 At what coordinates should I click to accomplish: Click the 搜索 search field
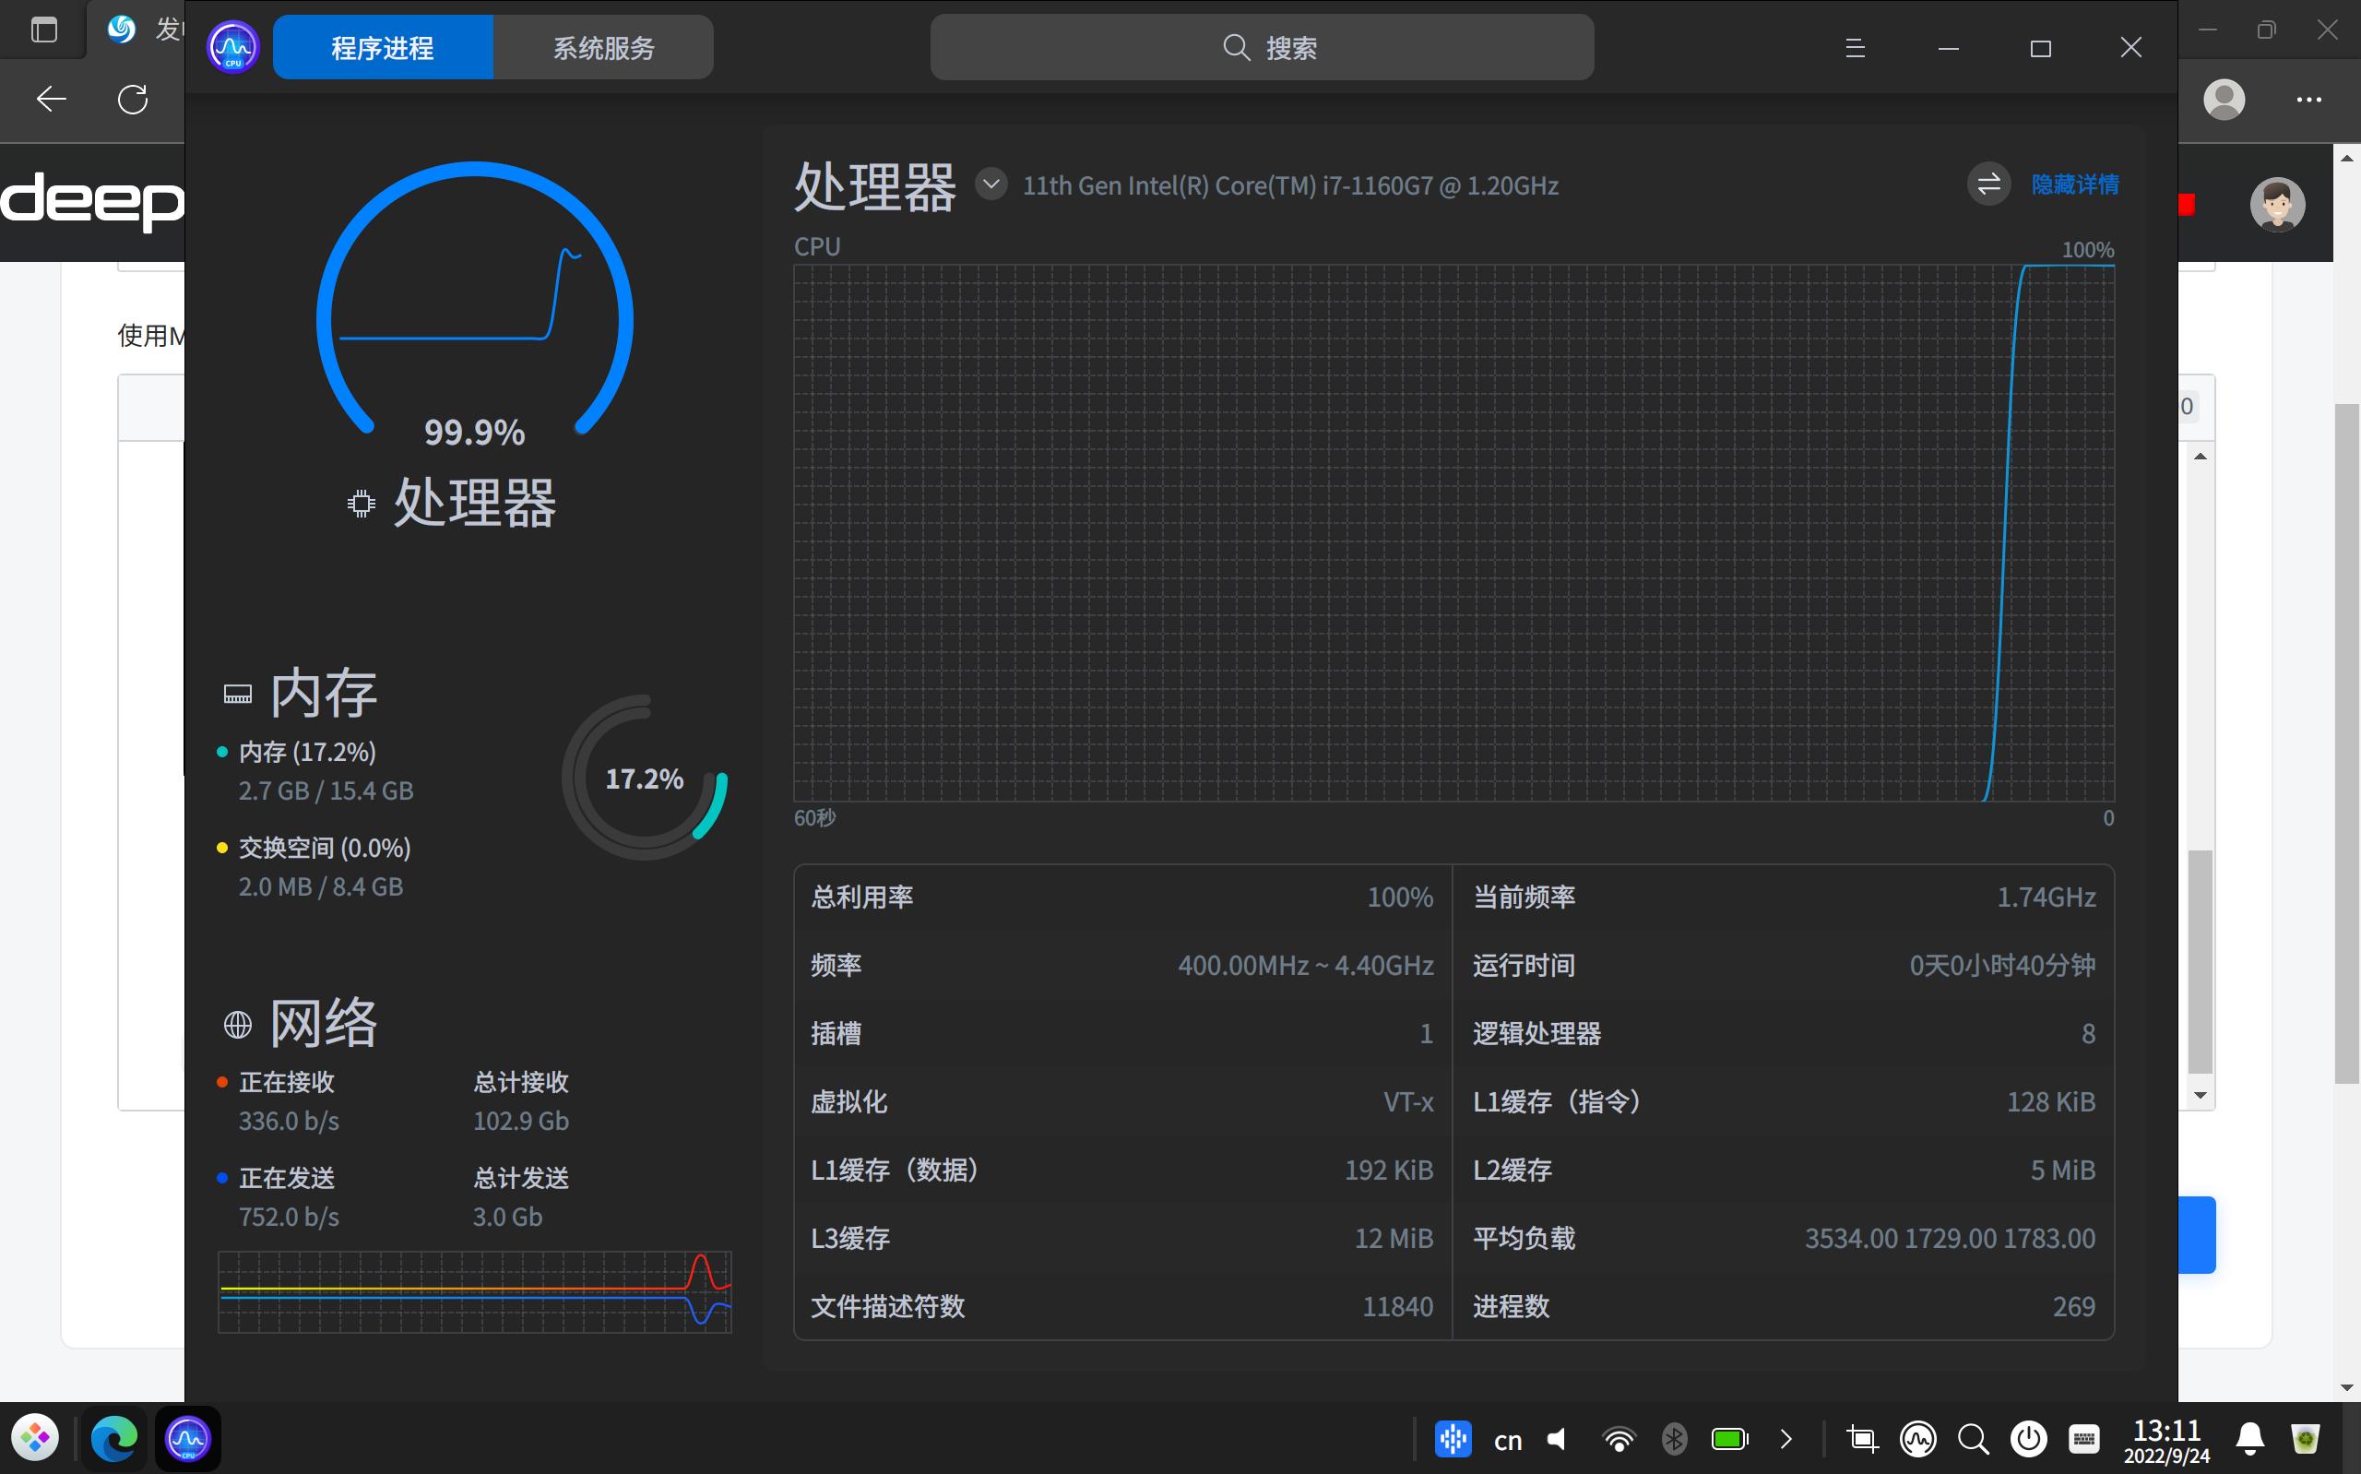[x=1263, y=47]
